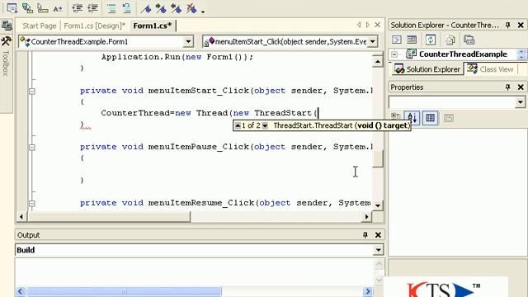Click the 'Application.Run(new Form1());' code line
Screen dimensions: 528x297
pos(177,57)
